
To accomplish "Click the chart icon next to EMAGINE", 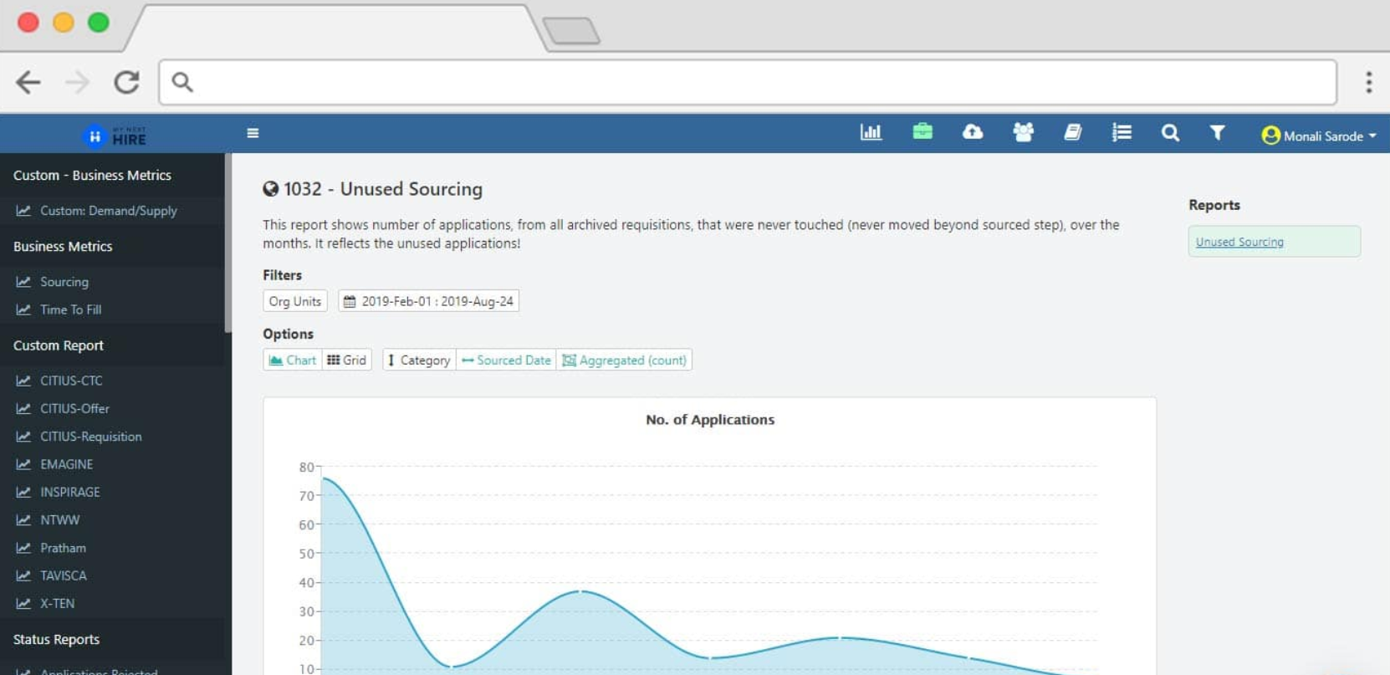I will [23, 464].
